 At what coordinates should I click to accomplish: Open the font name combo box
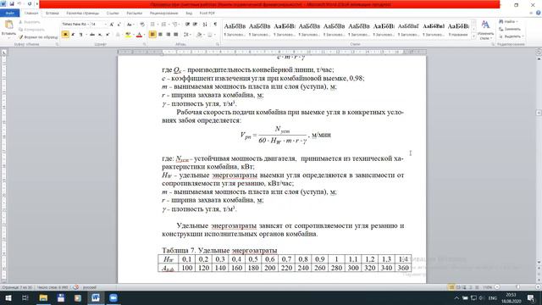coord(75,25)
